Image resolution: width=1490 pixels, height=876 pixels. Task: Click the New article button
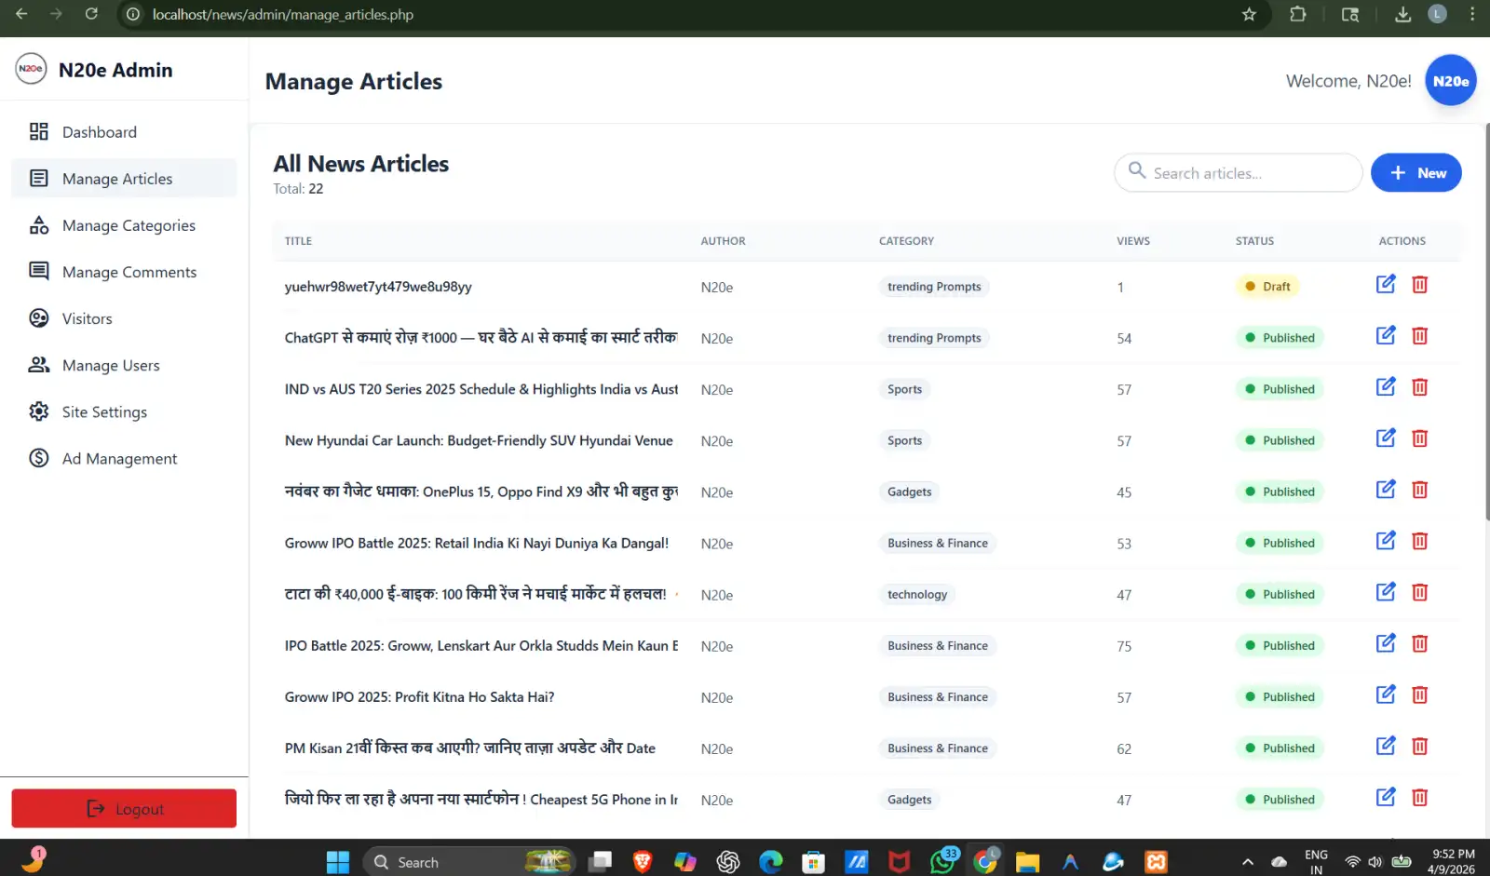(x=1415, y=172)
